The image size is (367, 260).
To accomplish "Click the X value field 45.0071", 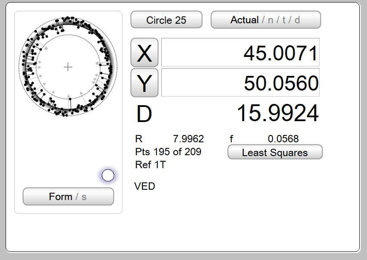I will pos(240,53).
